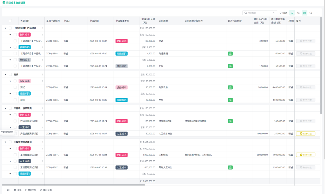The height and width of the screenshot is (195, 325).
Task: Click the 仅管理员可见 tooltip label
Action: [7, 132]
